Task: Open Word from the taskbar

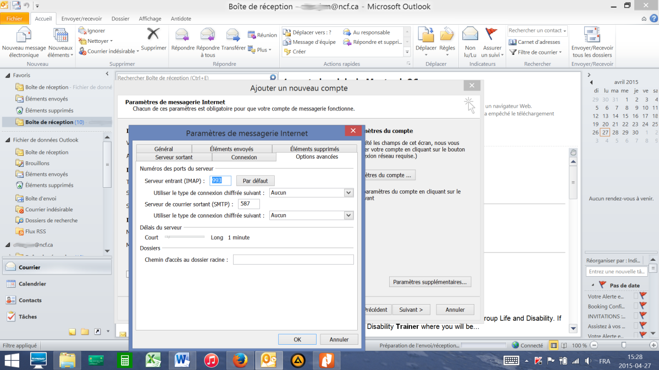Action: point(182,360)
